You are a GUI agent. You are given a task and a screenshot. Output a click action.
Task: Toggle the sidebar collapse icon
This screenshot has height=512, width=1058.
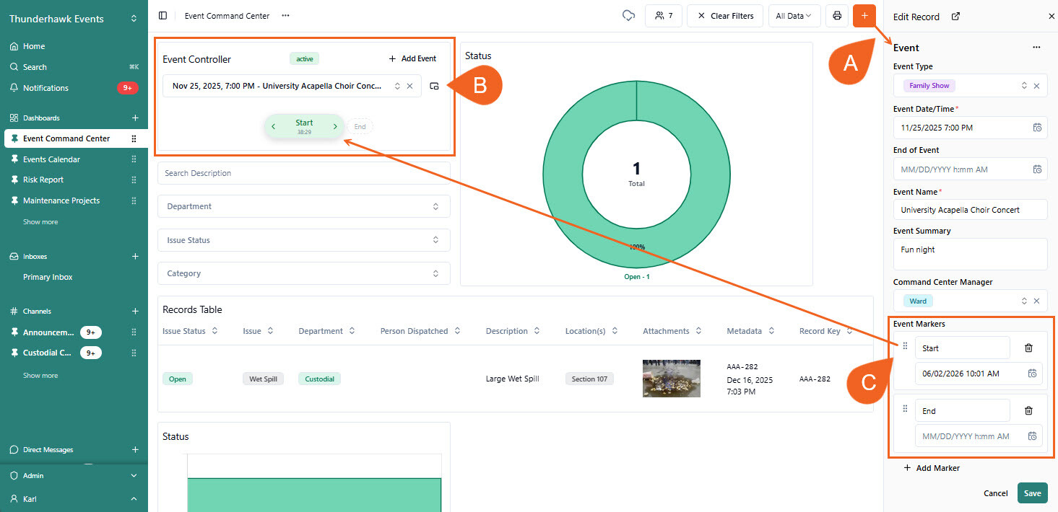tap(162, 16)
